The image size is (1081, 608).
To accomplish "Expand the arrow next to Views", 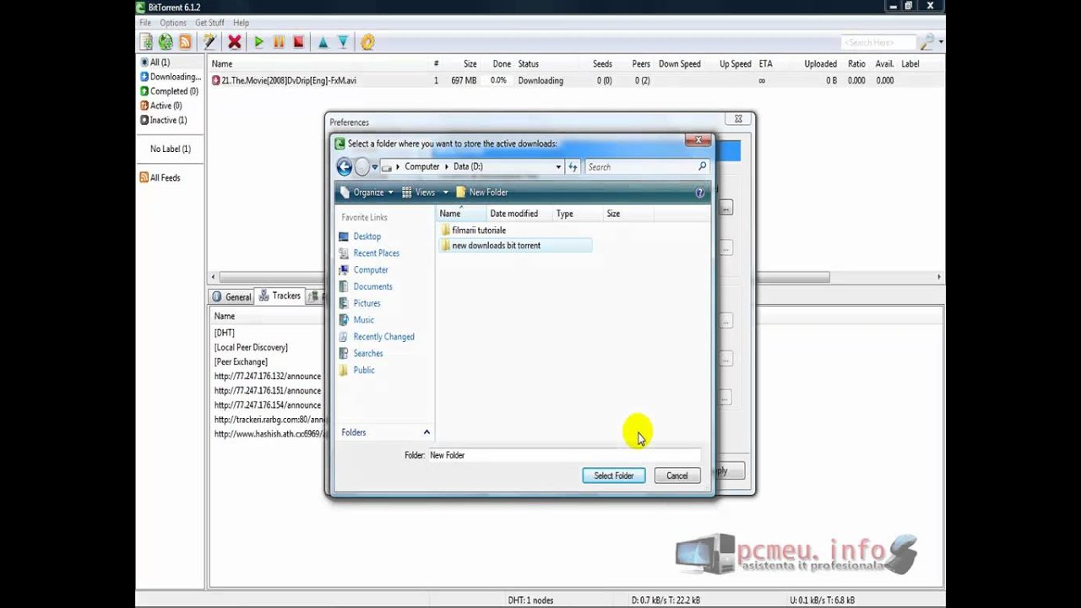I will [x=446, y=193].
